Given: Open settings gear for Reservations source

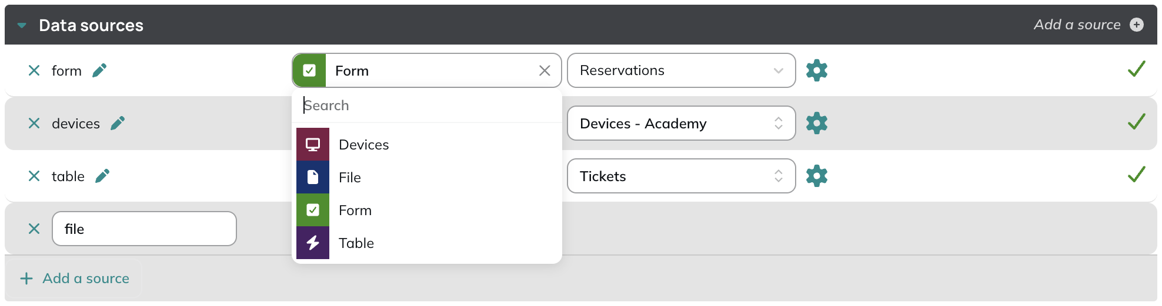Looking at the screenshot, I should pos(816,70).
